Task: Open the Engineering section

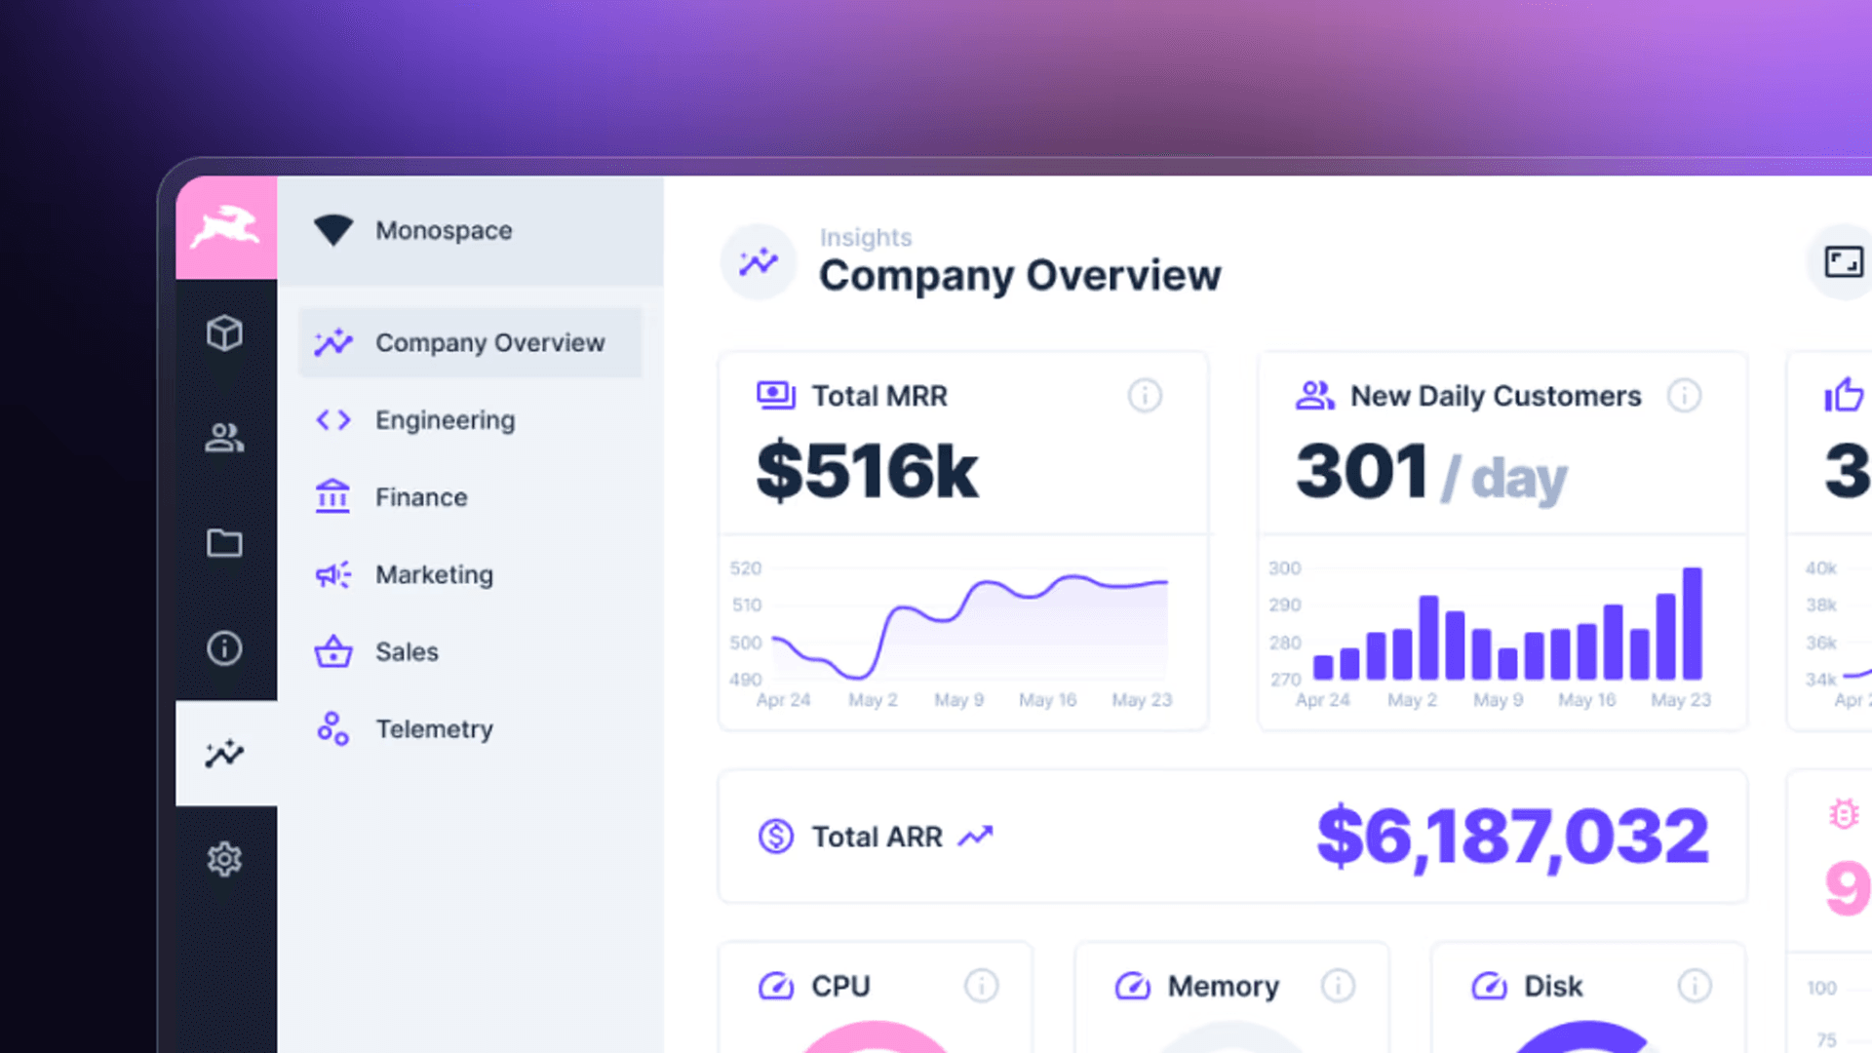Action: (x=470, y=420)
